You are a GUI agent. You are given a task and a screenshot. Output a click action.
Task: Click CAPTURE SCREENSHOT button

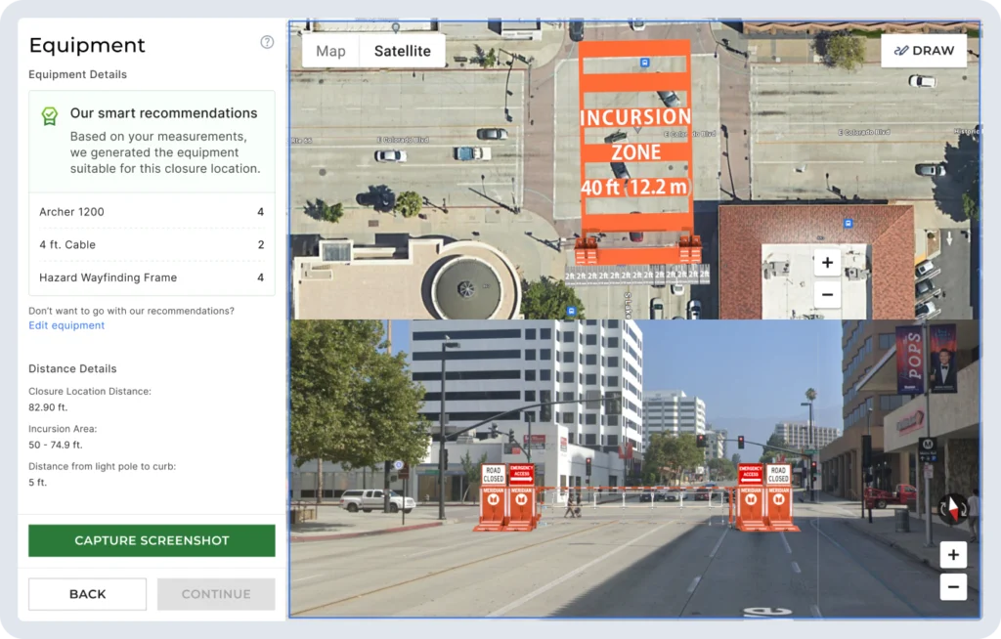pyautogui.click(x=152, y=540)
